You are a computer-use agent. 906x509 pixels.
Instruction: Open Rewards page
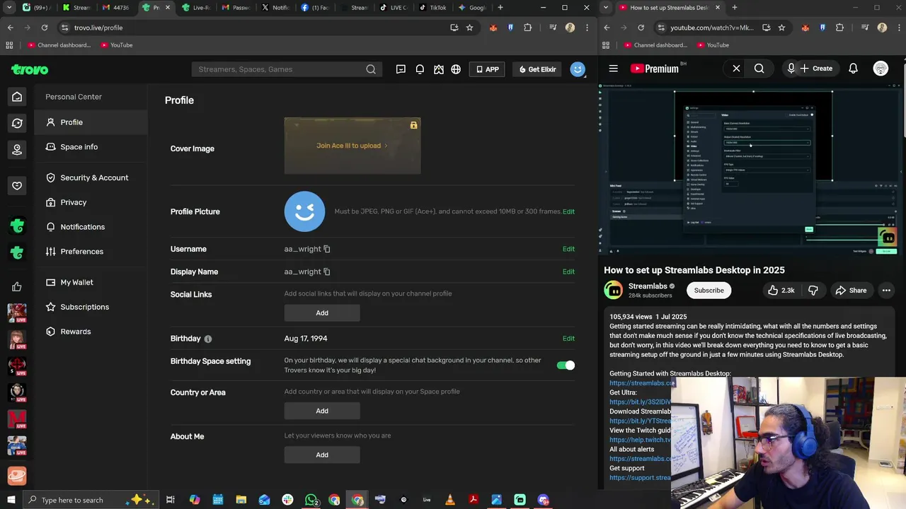(91, 332)
